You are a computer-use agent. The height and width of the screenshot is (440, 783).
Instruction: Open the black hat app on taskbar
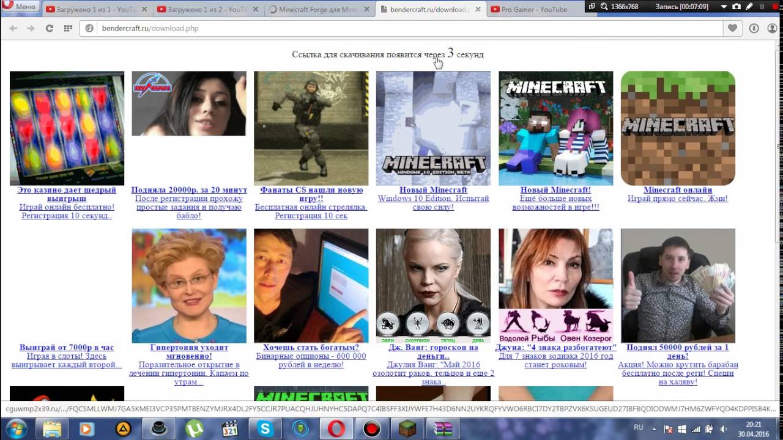tap(158, 429)
